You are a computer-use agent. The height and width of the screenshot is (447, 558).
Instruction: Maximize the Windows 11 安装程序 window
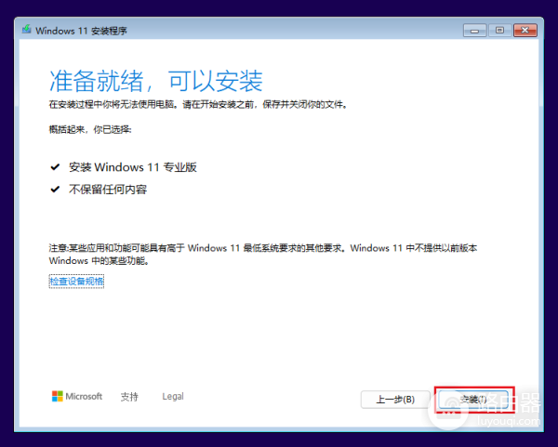click(499, 31)
